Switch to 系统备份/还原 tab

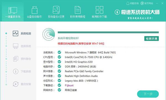56,12
